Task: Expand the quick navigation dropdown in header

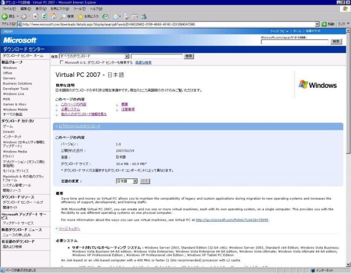Action: [279, 32]
